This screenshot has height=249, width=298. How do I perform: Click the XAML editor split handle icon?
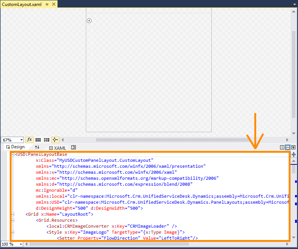tap(294, 154)
